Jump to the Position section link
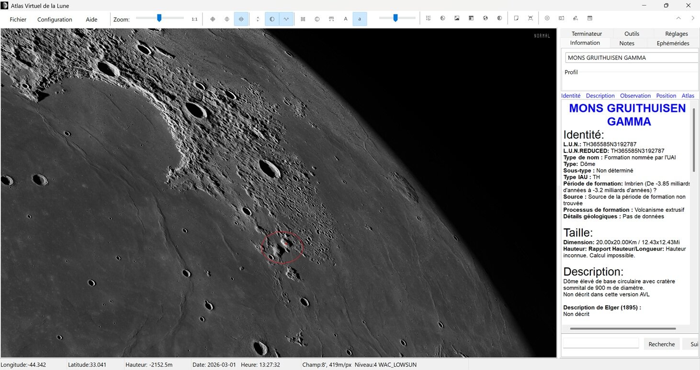 tap(666, 96)
